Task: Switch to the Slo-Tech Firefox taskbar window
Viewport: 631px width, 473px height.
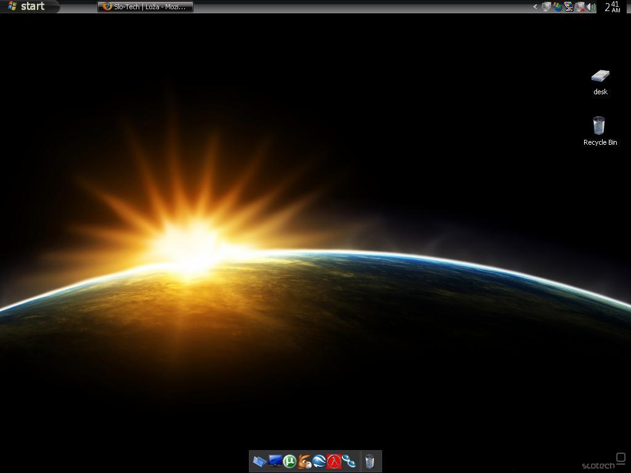Action: [145, 7]
